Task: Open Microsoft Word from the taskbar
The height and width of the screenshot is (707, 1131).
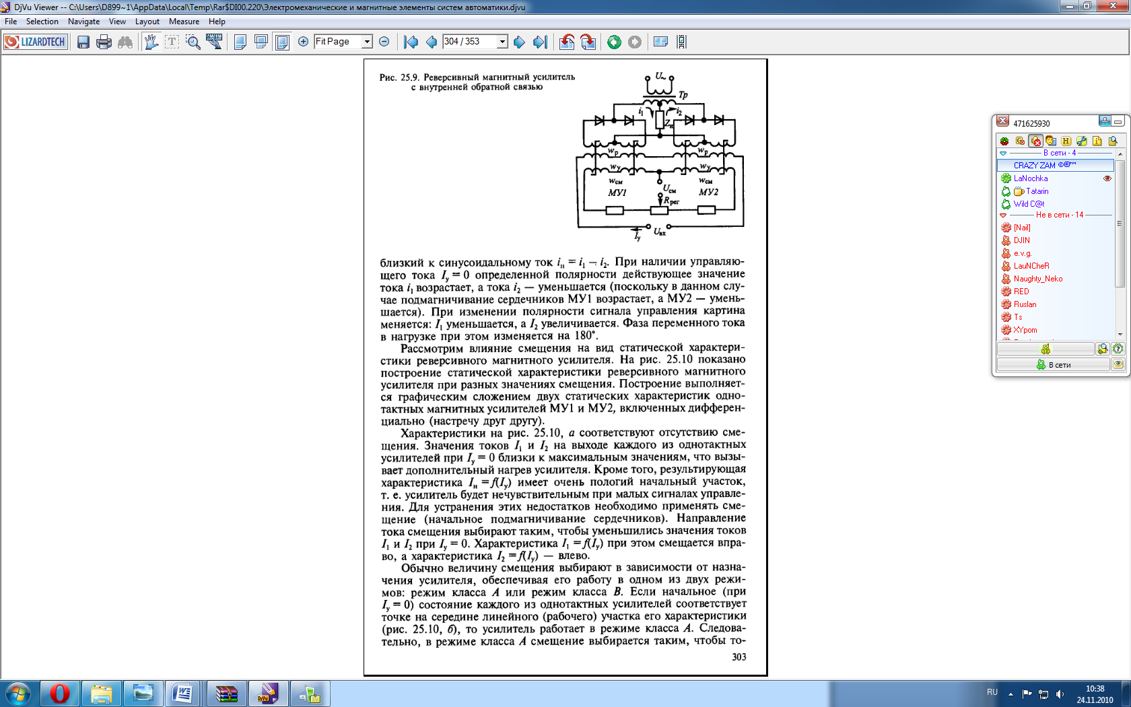Action: pos(184,694)
